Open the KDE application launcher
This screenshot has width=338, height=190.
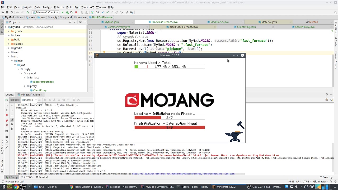[x=3, y=187]
